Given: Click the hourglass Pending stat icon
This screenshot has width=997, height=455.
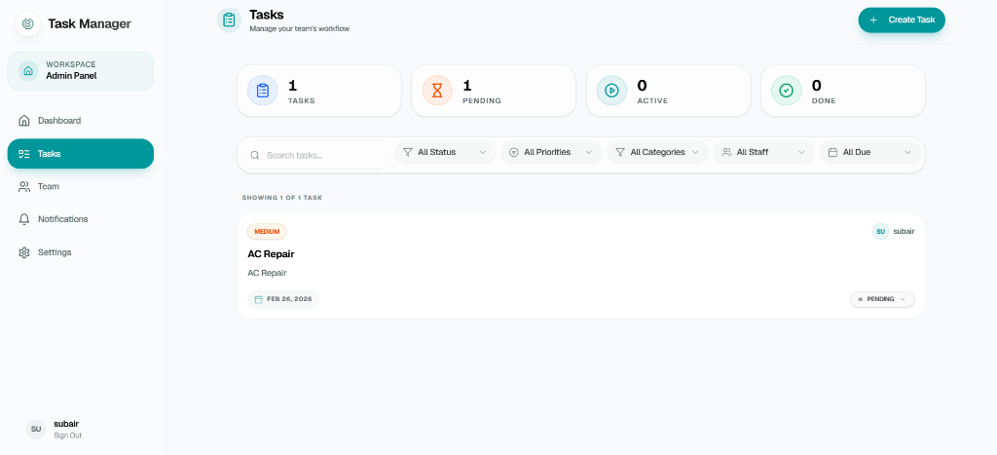Looking at the screenshot, I should (x=437, y=91).
